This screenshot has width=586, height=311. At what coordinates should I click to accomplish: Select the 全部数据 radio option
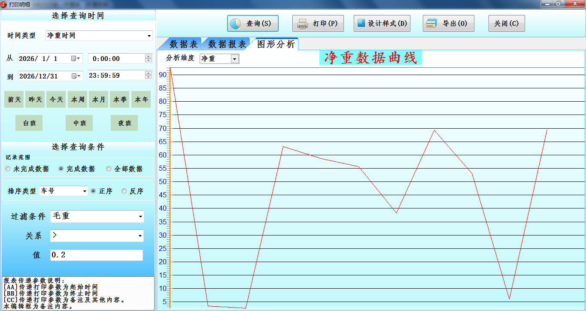pos(109,169)
